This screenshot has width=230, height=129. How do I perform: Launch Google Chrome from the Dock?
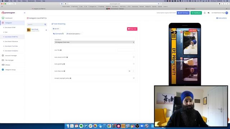point(109,126)
